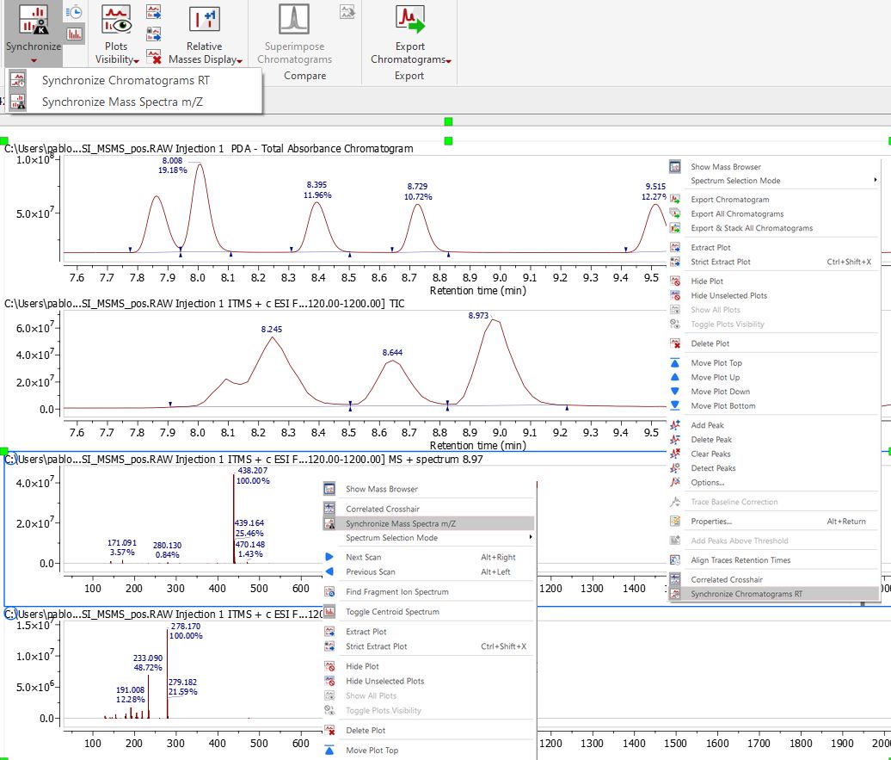
Task: Open the Synchronize dropdown arrow
Action: (34, 61)
